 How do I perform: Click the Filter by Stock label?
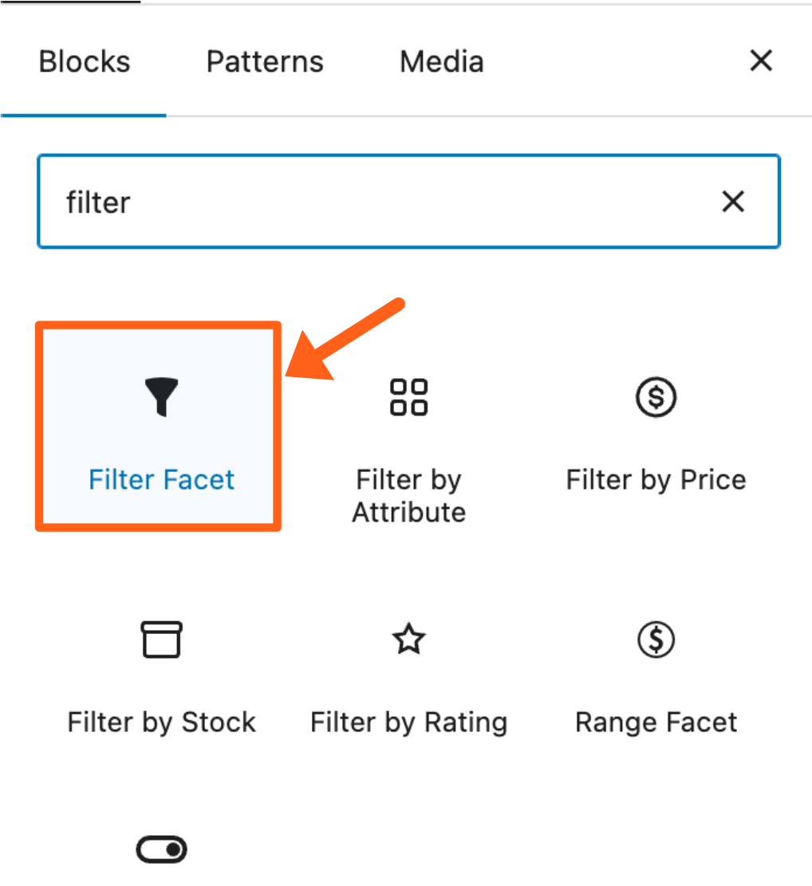pyautogui.click(x=162, y=723)
